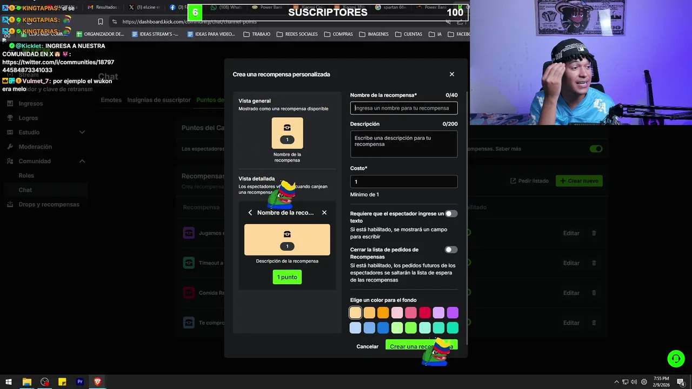Select the red background color swatch
692x389 pixels.
425,313
